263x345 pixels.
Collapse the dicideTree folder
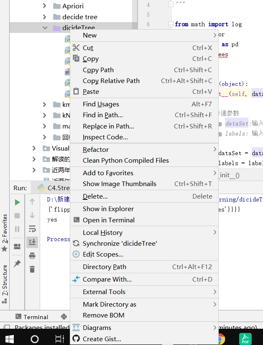click(45, 28)
